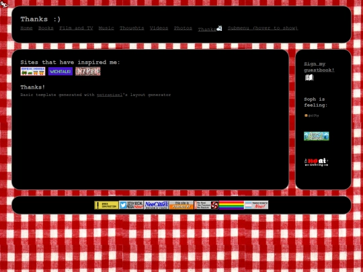Click the 'Soph is feeling:' heading
363x272 pixels.
tap(316, 102)
